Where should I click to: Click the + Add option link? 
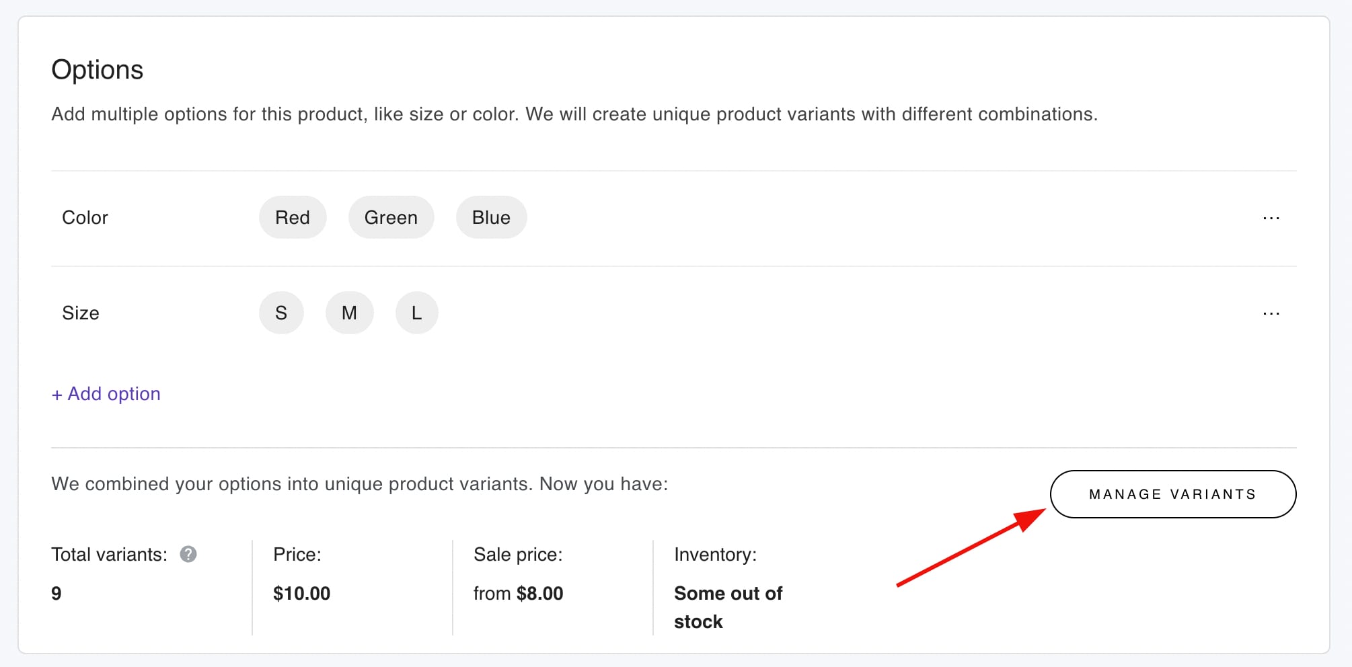click(x=106, y=394)
